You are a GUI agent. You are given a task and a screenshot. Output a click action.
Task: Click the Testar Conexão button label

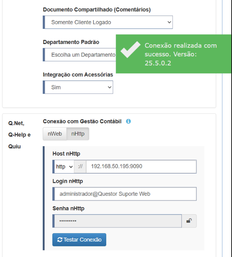(83, 240)
